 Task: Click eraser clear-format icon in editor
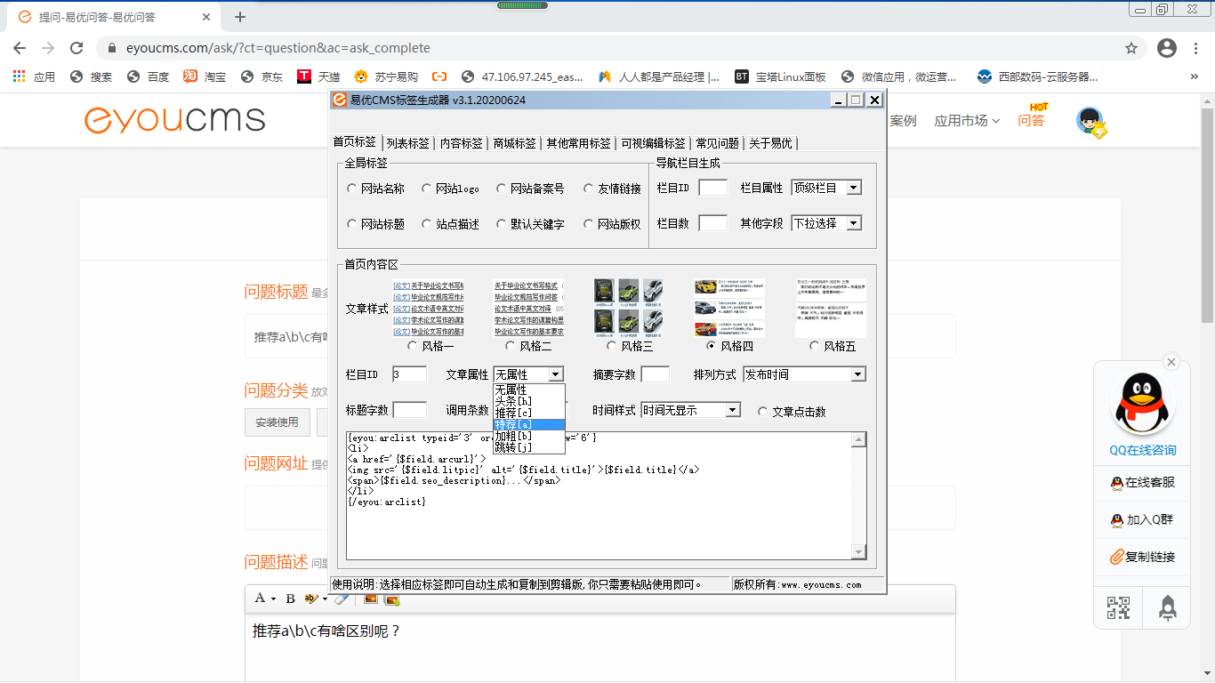(342, 599)
